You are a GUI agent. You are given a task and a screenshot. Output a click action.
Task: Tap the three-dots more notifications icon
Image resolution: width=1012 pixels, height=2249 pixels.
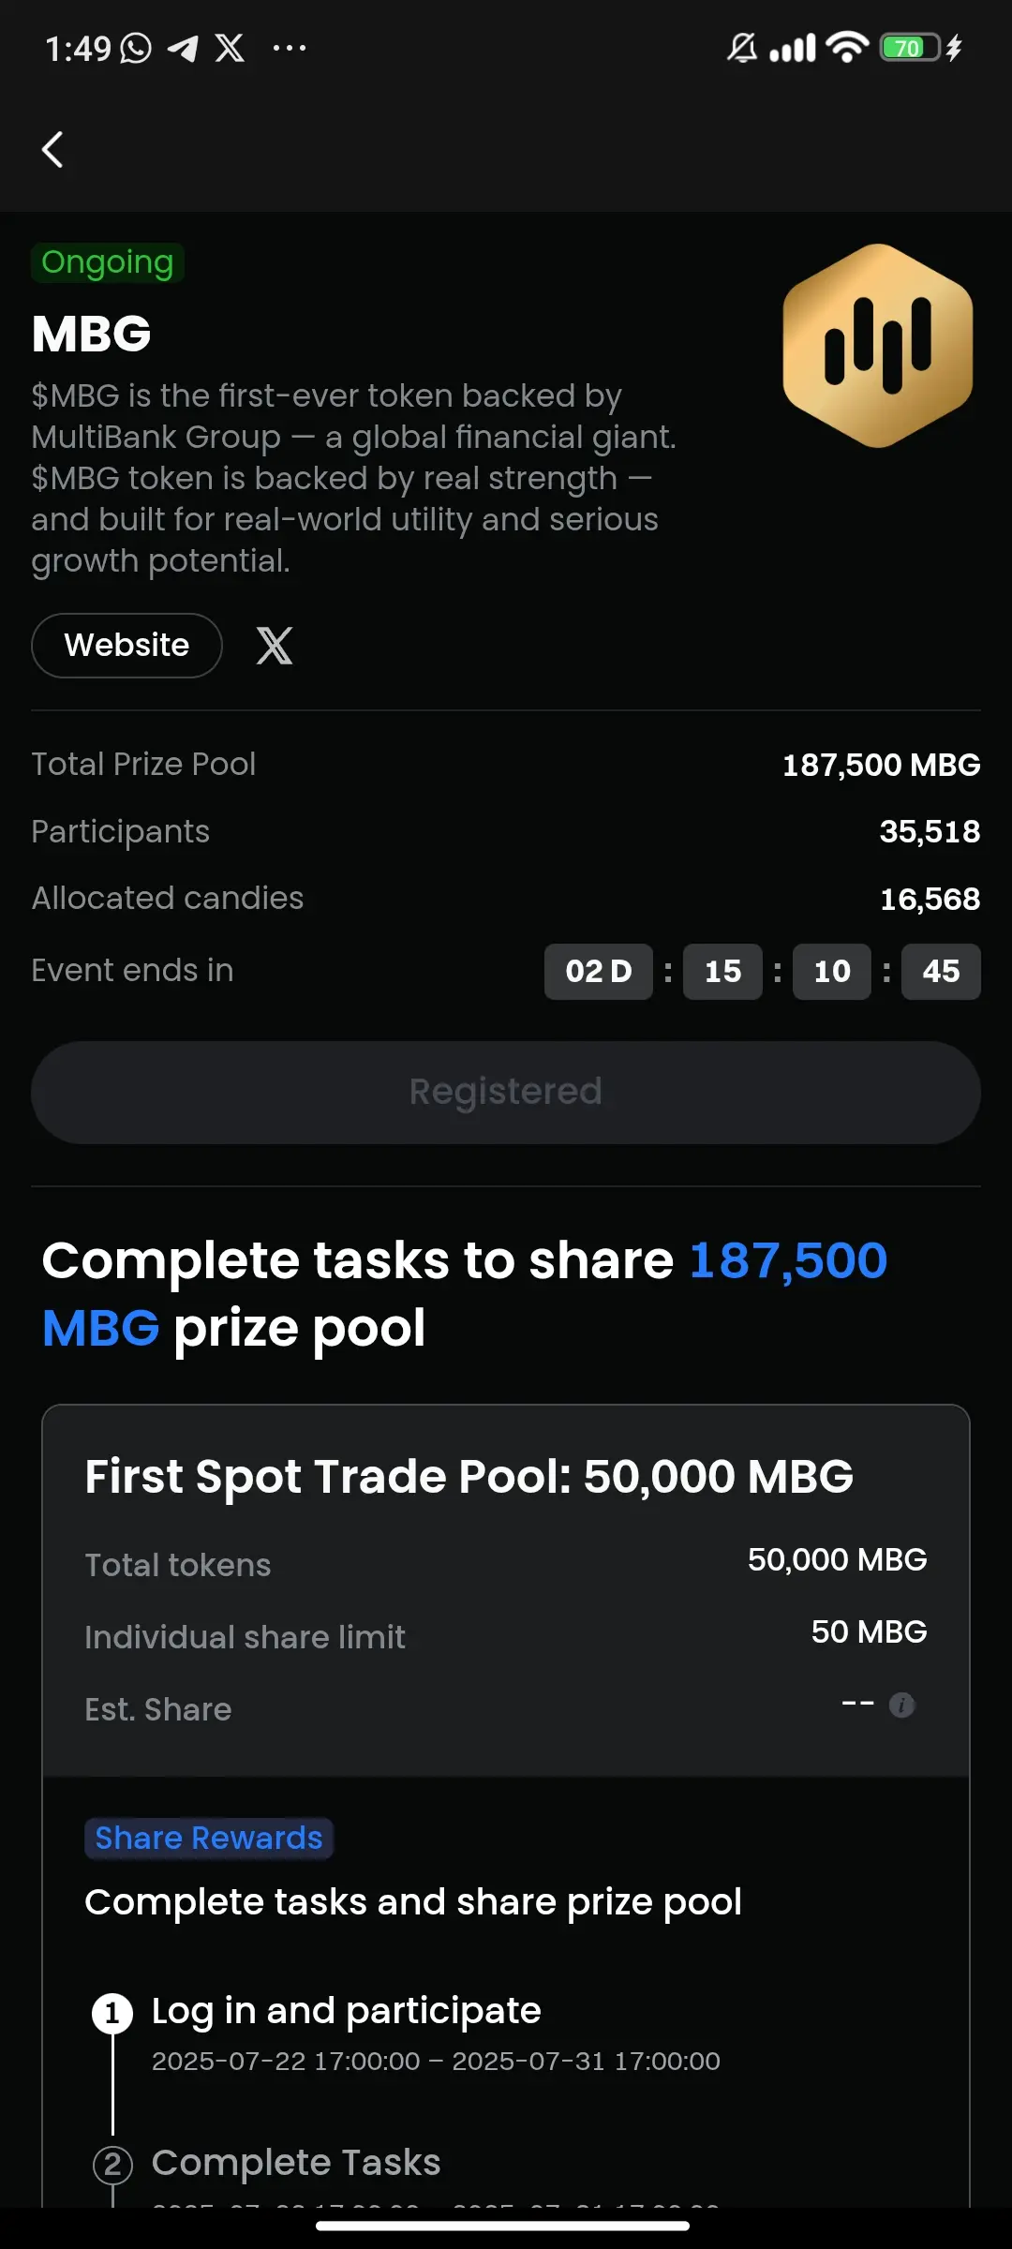click(x=289, y=48)
